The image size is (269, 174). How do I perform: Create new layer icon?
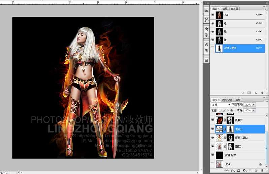[256, 170]
